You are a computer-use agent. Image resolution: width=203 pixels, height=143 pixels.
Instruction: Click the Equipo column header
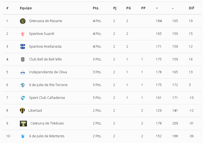(26, 8)
